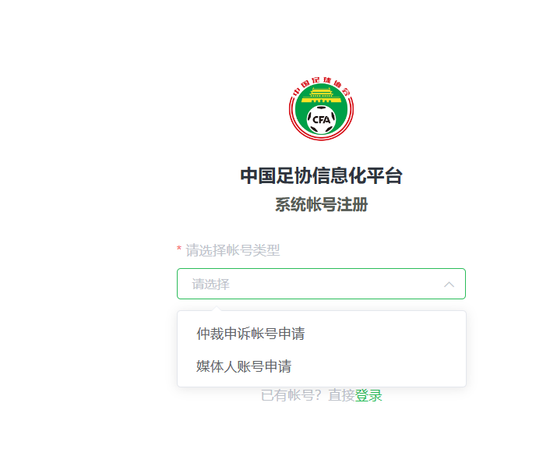Click the 申请 characters ending the arbitration option
The width and height of the screenshot is (557, 456).
coord(291,334)
